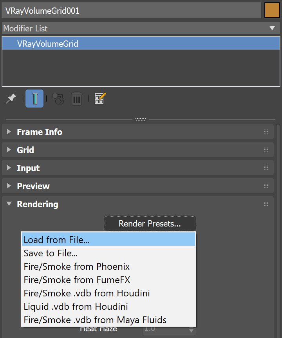
Task: Expand the Input rollout
Action: [x=28, y=168]
